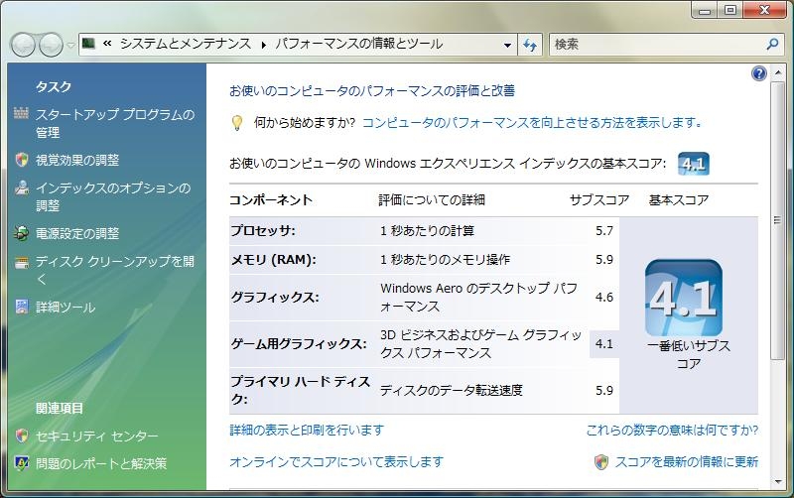Expand the address bar « overflow chevron
Screen dimensions: 794x498
pos(107,44)
